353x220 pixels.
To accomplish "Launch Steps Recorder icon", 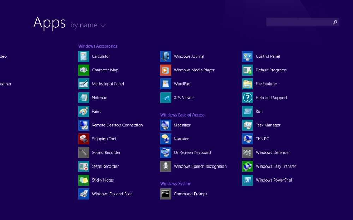I will 84,166.
